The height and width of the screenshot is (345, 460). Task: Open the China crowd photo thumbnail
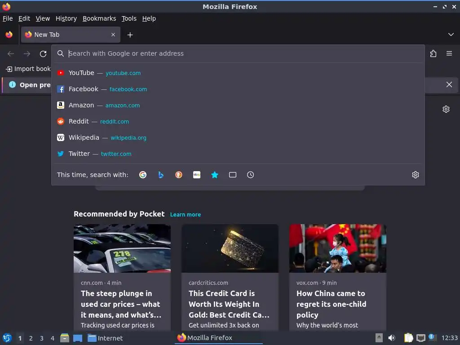[338, 248]
